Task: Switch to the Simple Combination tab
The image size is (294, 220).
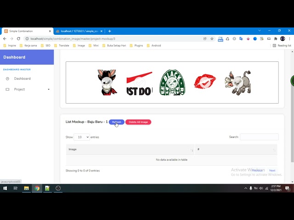Action: [x=27, y=31]
